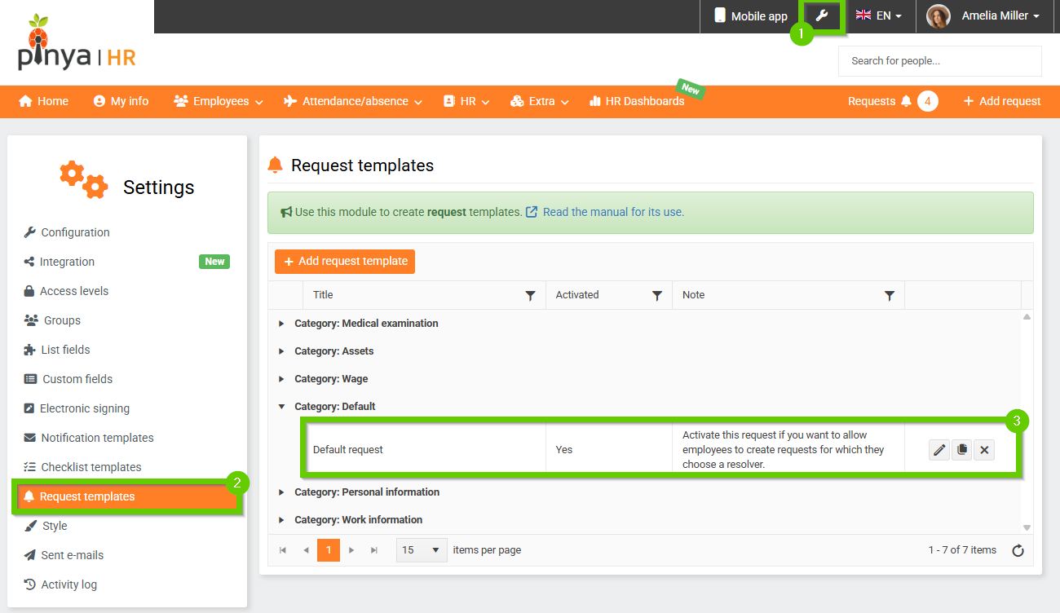1060x613 pixels.
Task: Duplicate the Default request template
Action: 962,449
